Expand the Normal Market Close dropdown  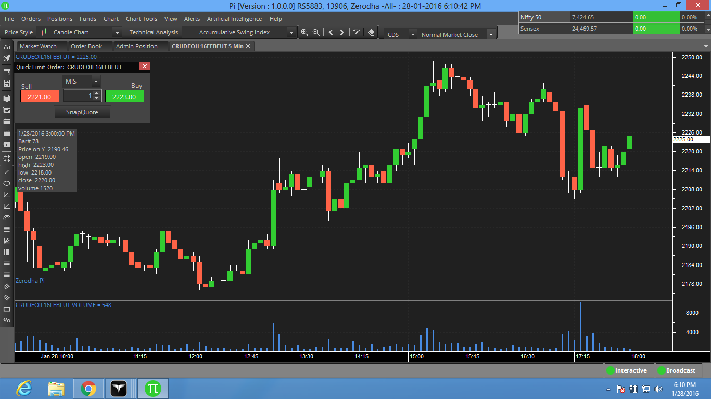[490, 35]
